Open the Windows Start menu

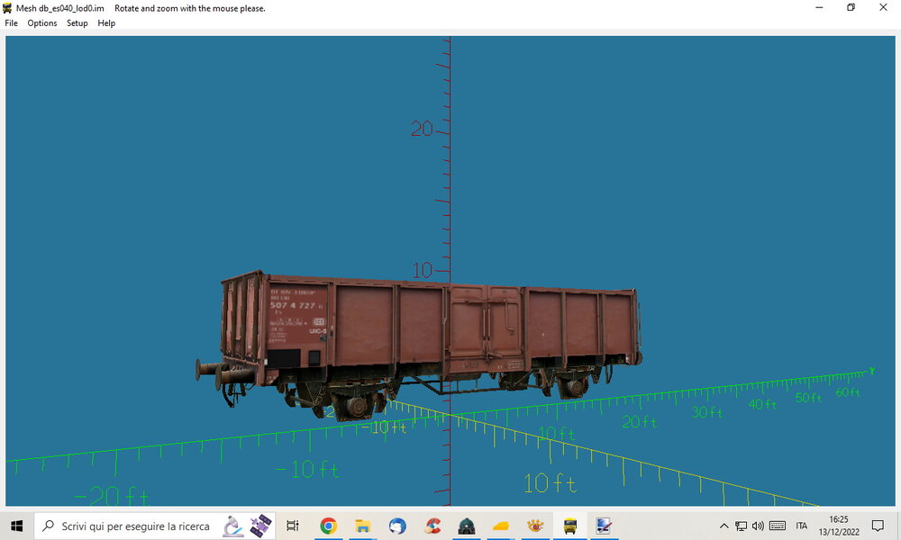tap(16, 526)
